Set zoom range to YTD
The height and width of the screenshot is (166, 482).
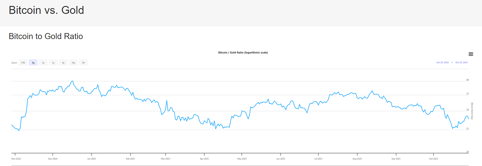23,62
